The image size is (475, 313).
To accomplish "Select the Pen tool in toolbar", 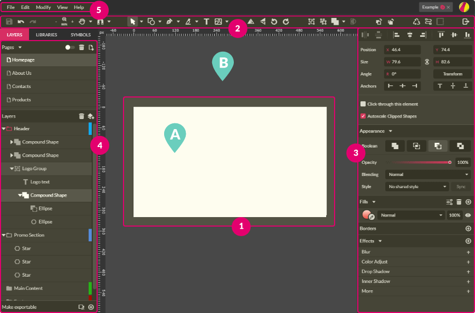I will [169, 22].
